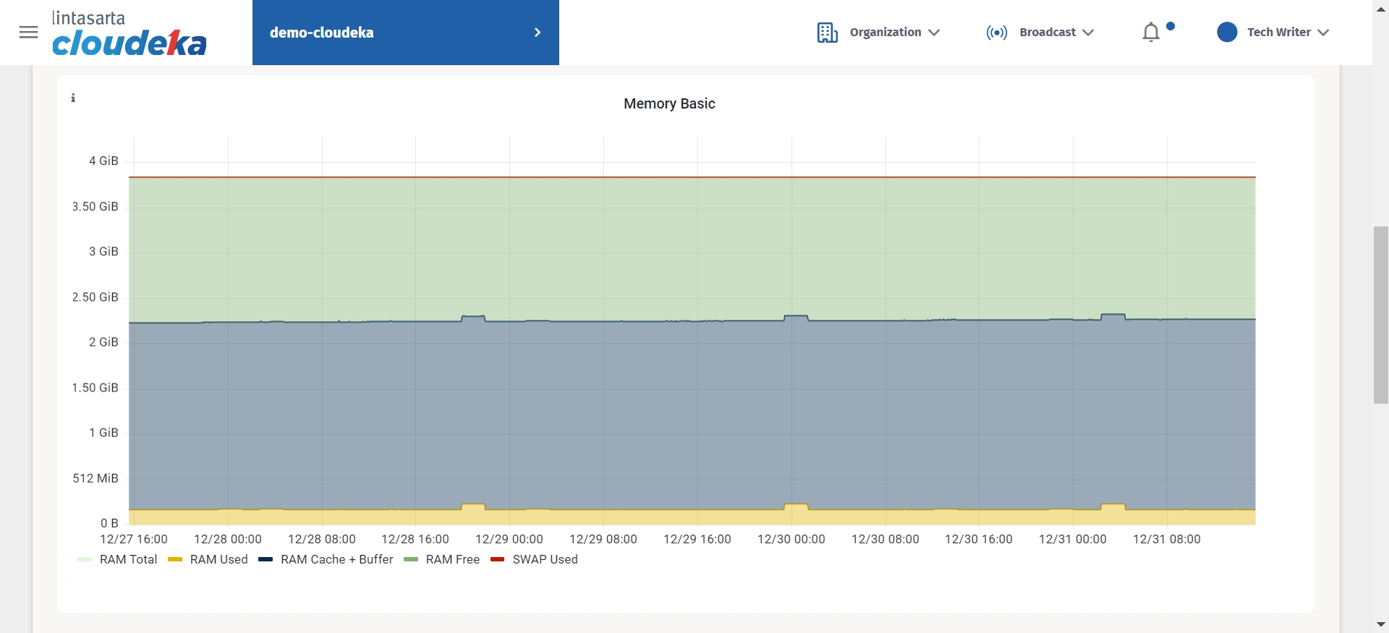Toggle RAM Free legend entry
This screenshot has width=1389, height=633.
point(452,559)
